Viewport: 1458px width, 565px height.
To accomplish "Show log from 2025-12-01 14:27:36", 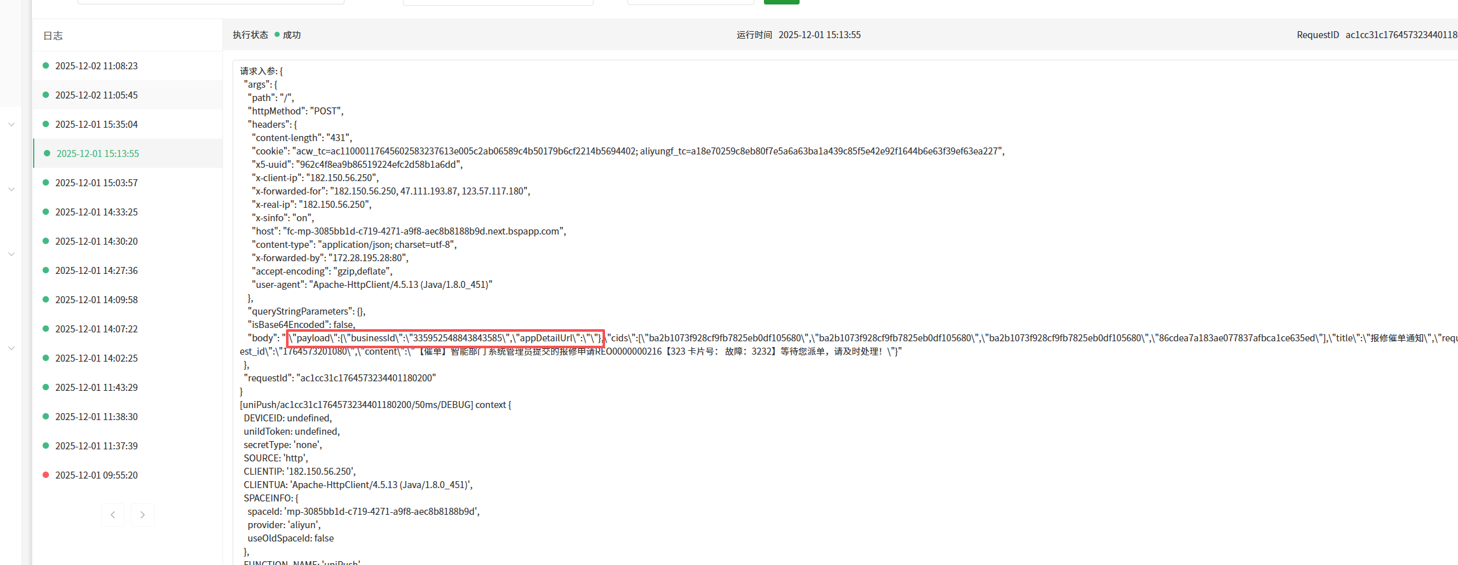I will point(96,271).
